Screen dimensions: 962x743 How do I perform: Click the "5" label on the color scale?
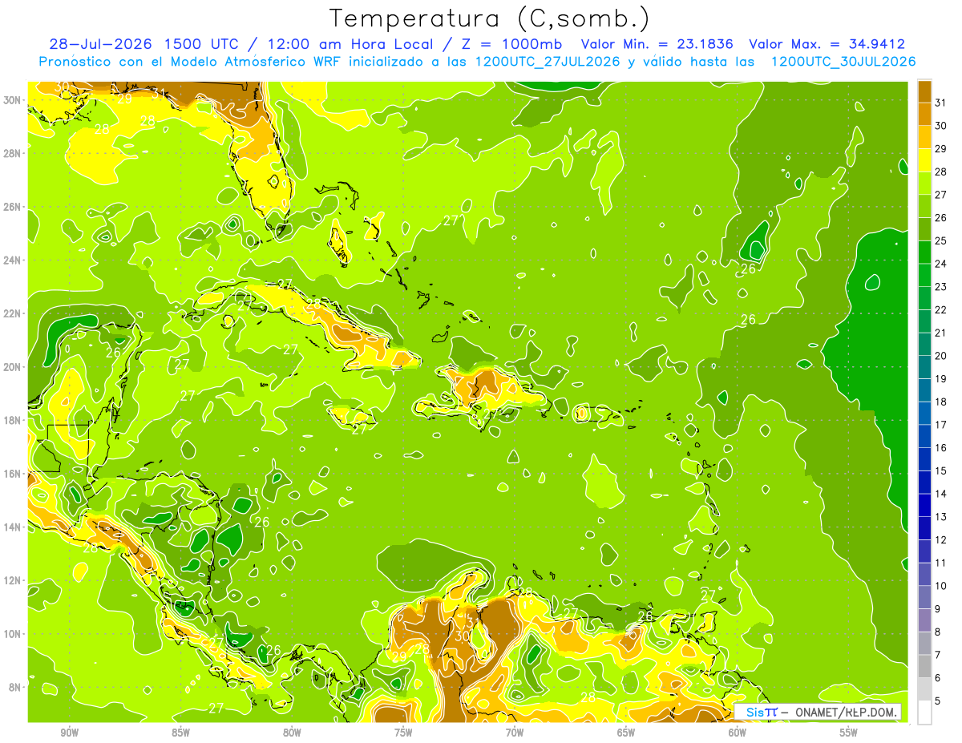[x=938, y=701]
